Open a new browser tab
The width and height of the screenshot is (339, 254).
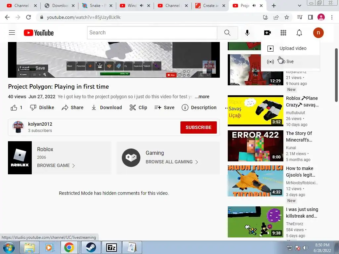[274, 6]
